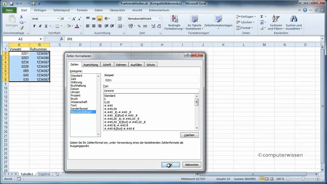Click the Bold (F) formatting icon
Image resolution: width=327 pixels, height=184 pixels.
pos(34,26)
